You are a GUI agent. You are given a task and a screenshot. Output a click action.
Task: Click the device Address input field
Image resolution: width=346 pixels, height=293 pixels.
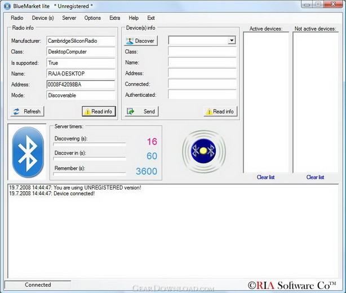[202, 73]
